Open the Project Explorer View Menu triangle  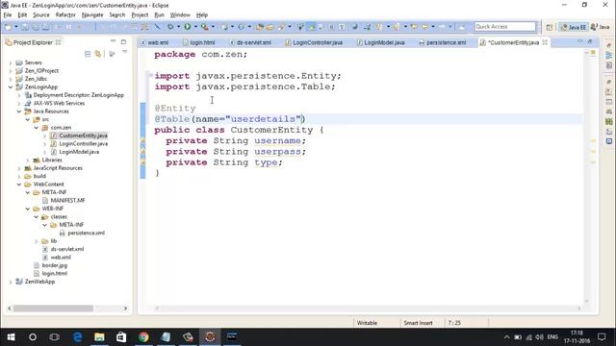pos(124,52)
